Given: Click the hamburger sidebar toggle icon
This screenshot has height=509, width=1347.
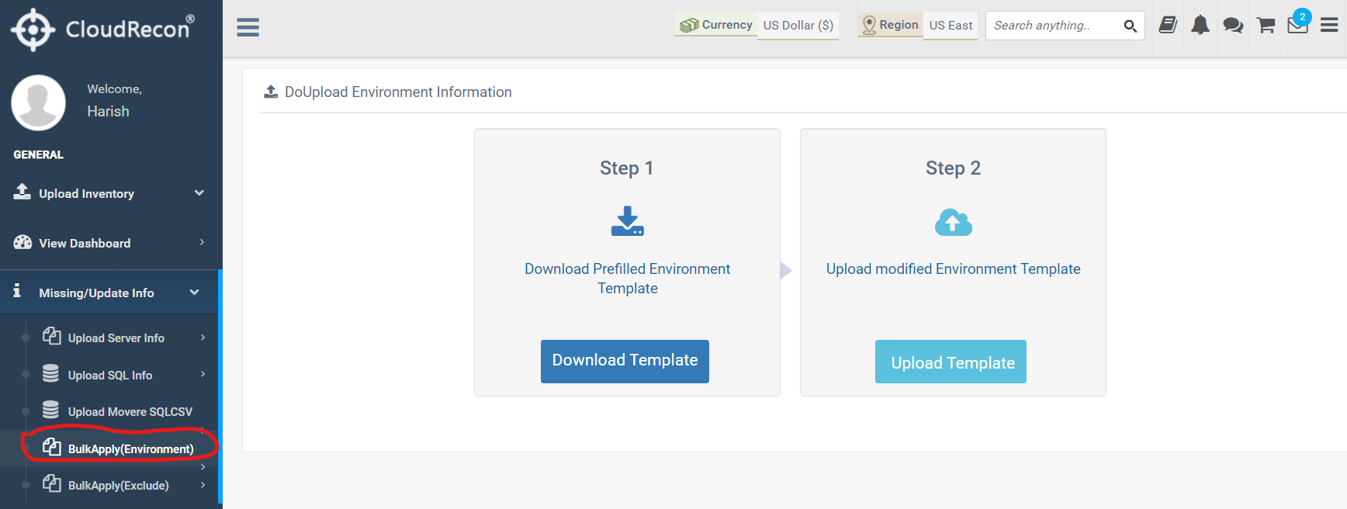Looking at the screenshot, I should click(x=248, y=27).
